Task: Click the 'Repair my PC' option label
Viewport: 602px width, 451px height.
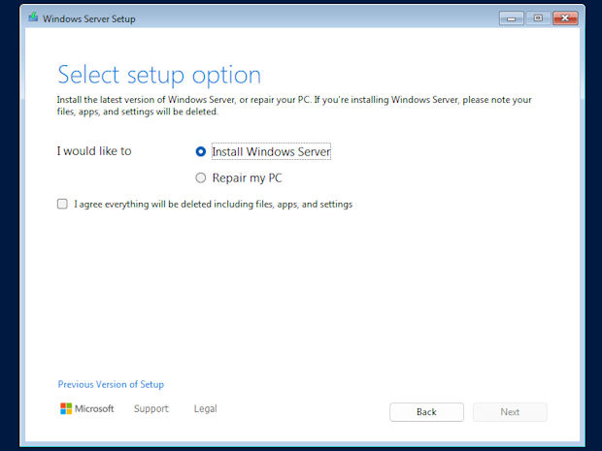Action: coord(247,177)
